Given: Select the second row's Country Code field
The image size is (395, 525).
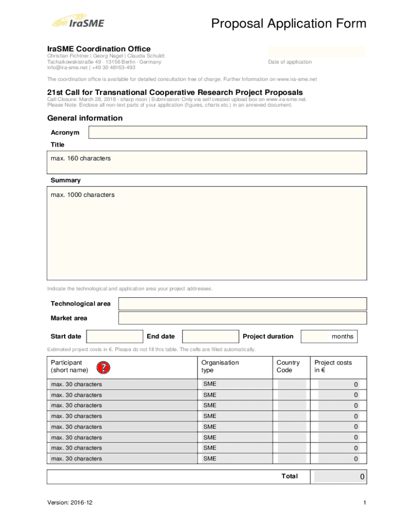Looking at the screenshot, I should point(292,395).
